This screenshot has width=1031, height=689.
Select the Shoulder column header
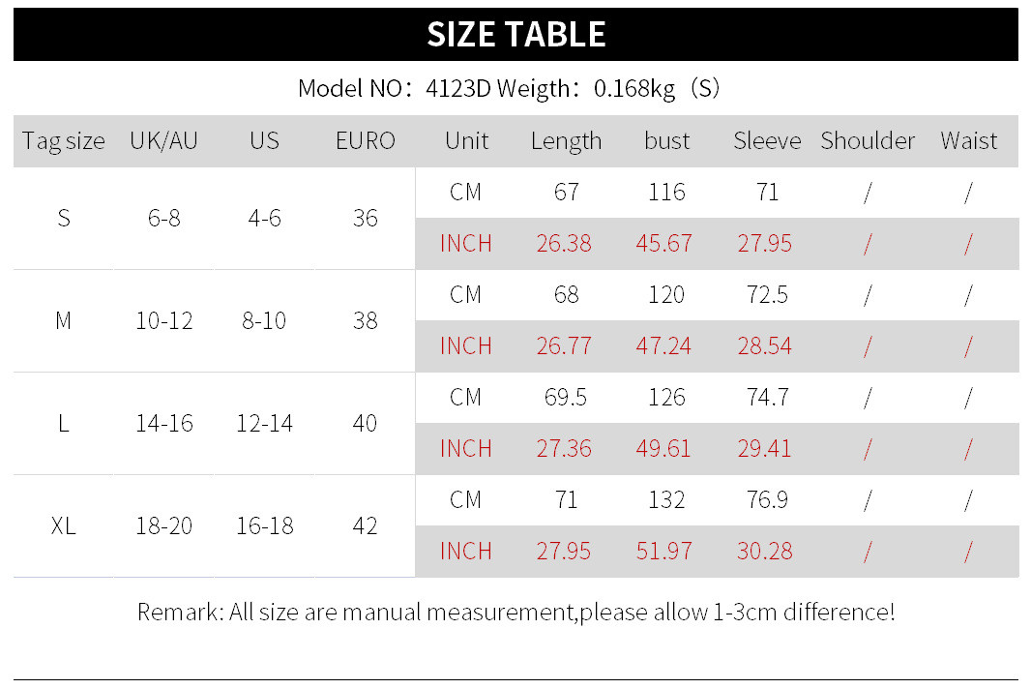click(868, 141)
